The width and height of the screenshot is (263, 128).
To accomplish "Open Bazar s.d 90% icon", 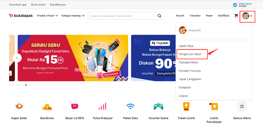I will pos(75,106).
